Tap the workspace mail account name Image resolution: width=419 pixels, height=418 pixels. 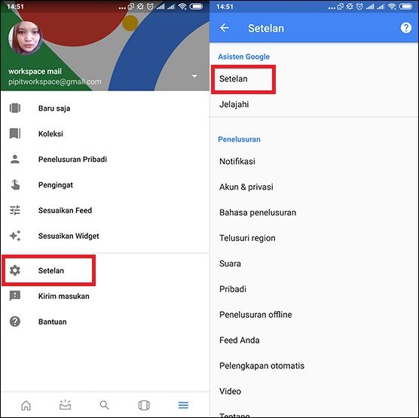click(35, 72)
